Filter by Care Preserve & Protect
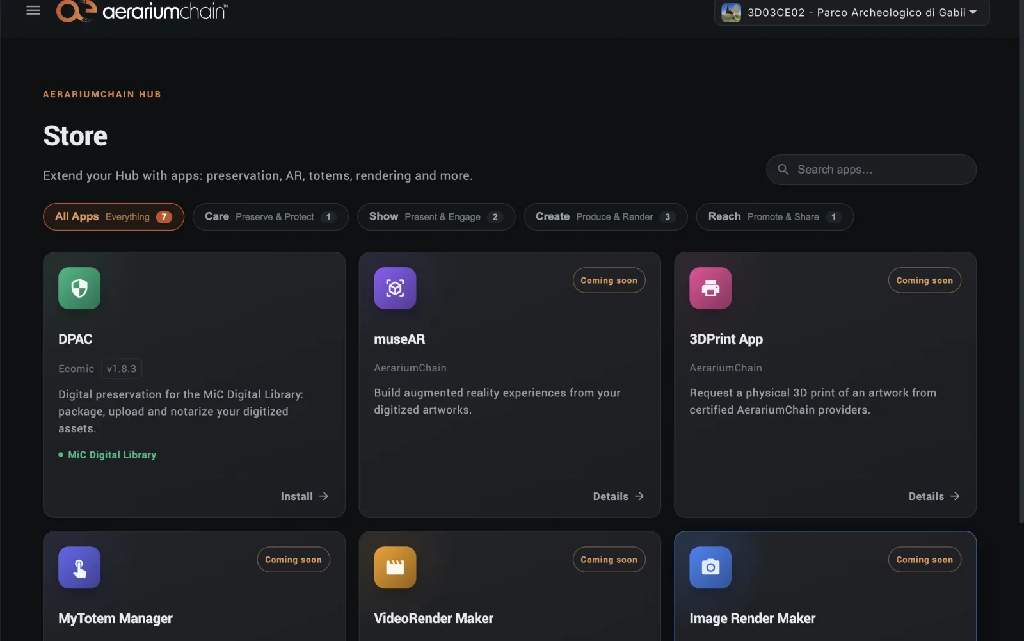Viewport: 1024px width, 641px height. point(270,216)
